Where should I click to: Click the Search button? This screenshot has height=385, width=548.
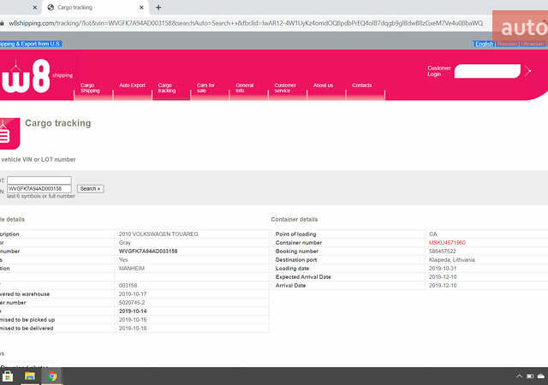click(90, 188)
